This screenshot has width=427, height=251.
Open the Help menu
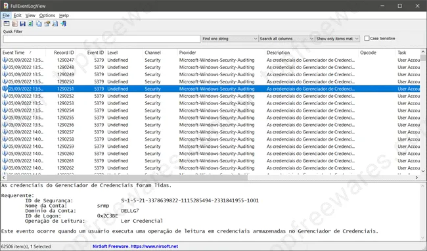pyautogui.click(x=64, y=16)
